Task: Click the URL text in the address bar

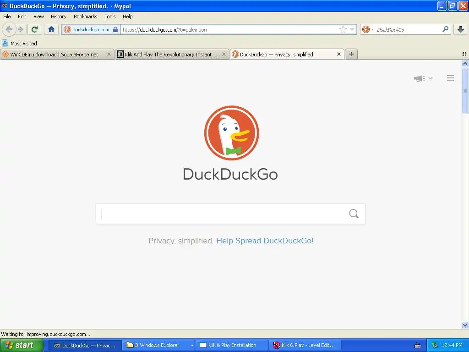Action: pos(165,30)
